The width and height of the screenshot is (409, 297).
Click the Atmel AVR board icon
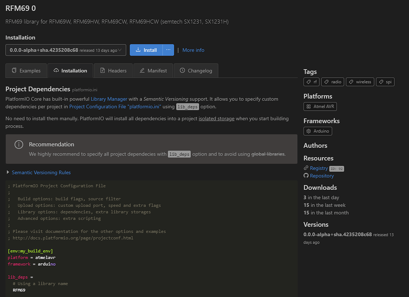[x=309, y=106]
